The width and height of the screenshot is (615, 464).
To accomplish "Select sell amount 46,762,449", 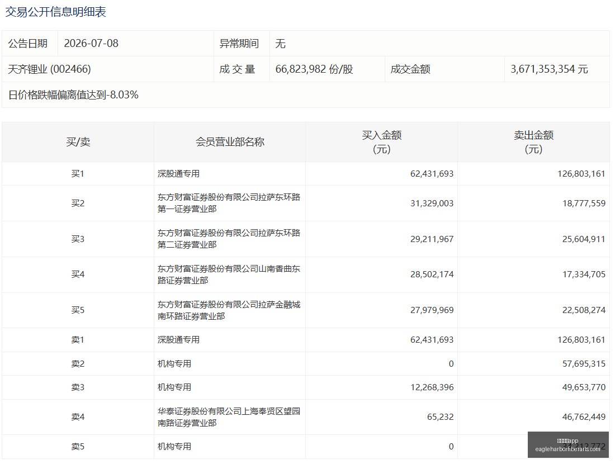I will click(584, 416).
